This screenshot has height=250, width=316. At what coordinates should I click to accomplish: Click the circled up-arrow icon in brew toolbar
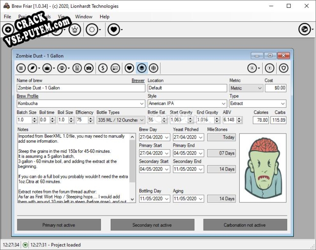(x=270, y=68)
